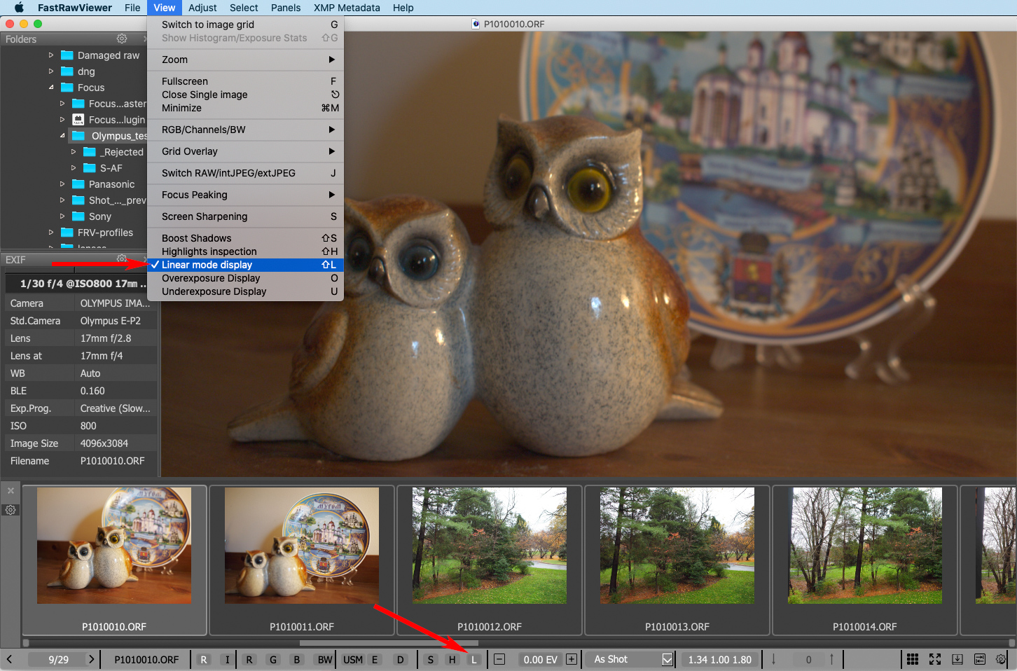Go to next image arrow

tap(91, 659)
